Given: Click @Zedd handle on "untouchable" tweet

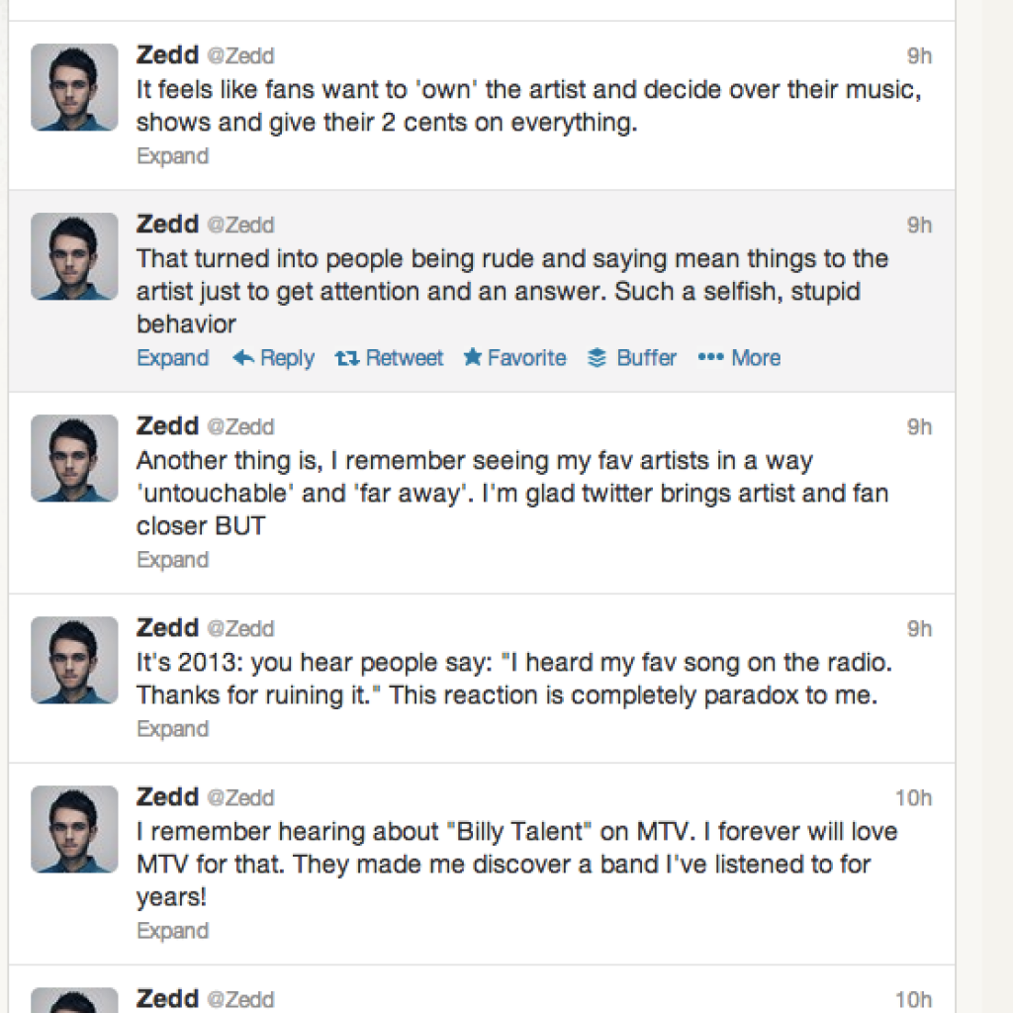Looking at the screenshot, I should [239, 427].
